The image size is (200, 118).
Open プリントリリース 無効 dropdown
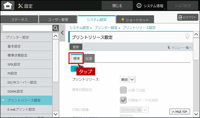coord(128,80)
